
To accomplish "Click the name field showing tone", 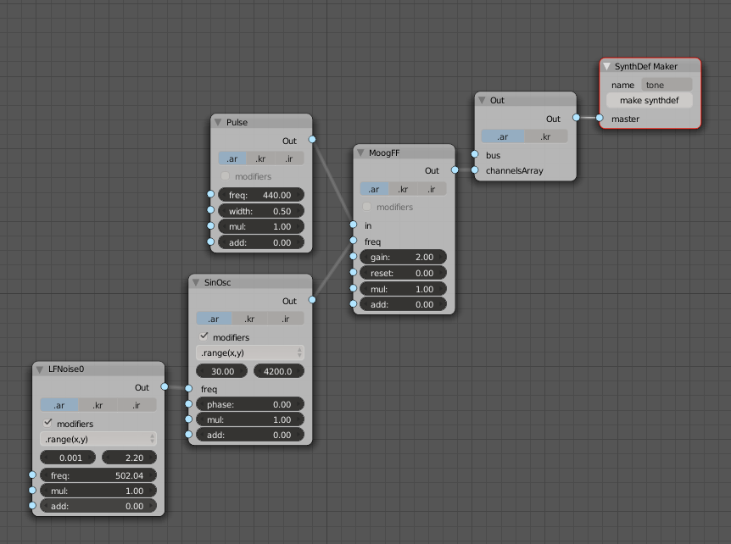I will (667, 84).
